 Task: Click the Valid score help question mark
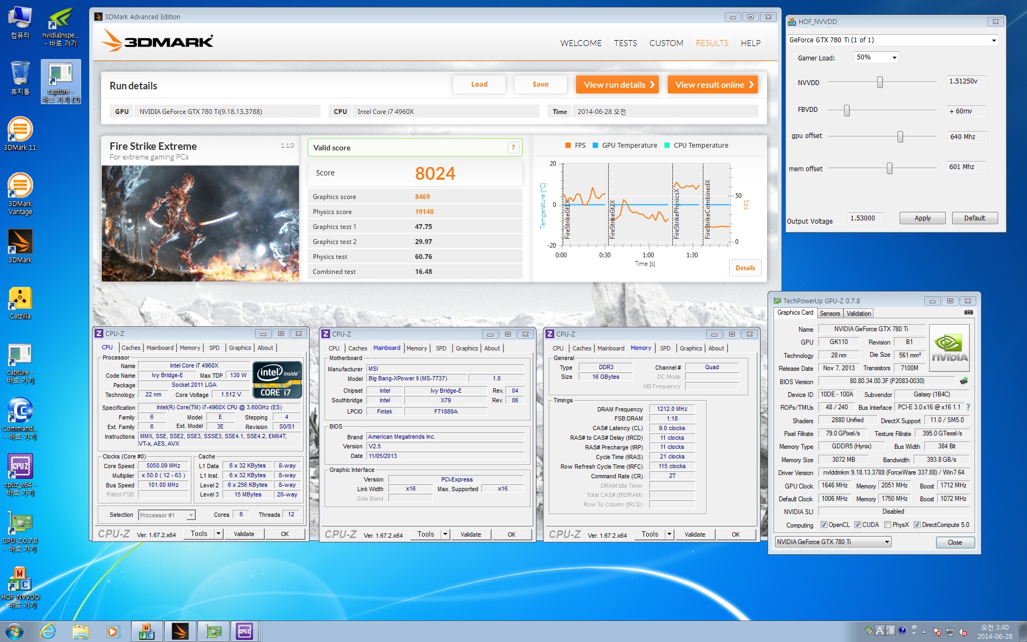(513, 148)
